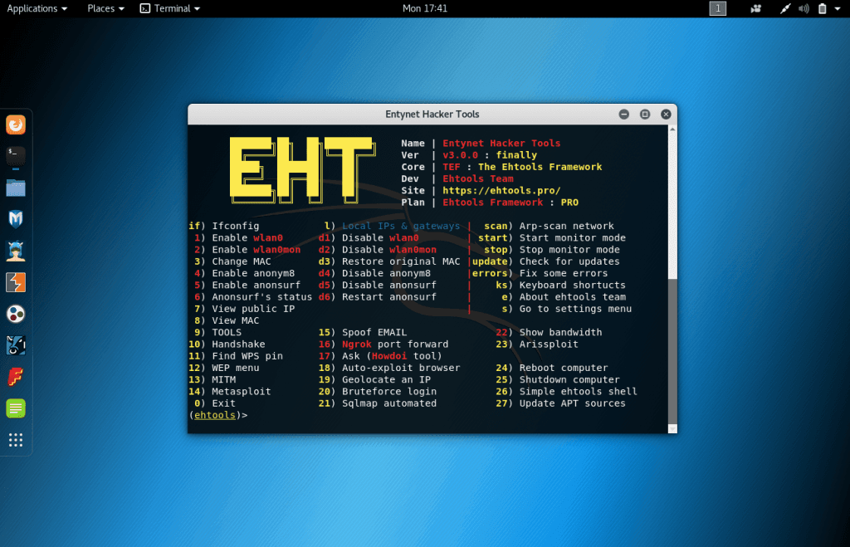Open Firefox from the dock
Viewport: 850px width, 547px height.
coord(16,125)
